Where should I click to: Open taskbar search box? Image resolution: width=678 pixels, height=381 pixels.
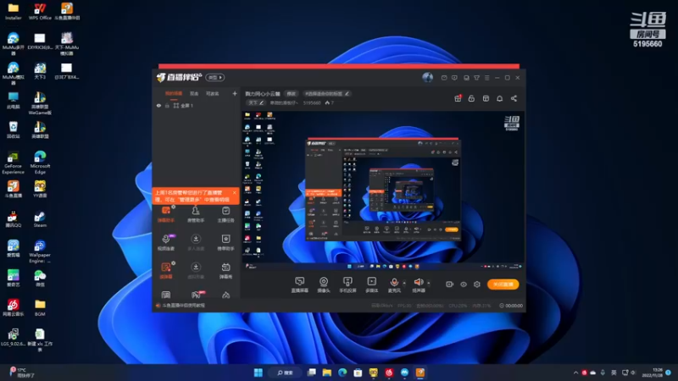(x=286, y=373)
